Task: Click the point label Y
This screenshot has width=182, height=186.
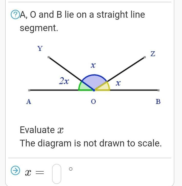Action: [x=40, y=48]
